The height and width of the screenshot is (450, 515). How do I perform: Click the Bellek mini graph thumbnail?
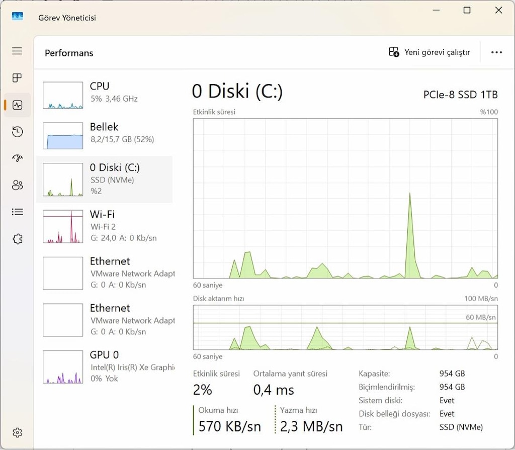(x=63, y=136)
